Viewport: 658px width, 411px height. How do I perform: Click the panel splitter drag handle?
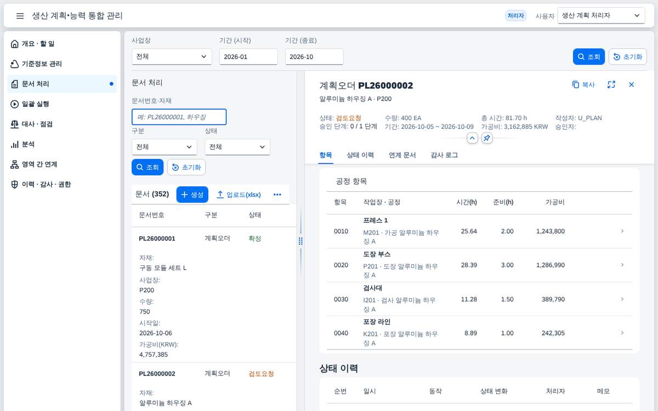point(300,241)
